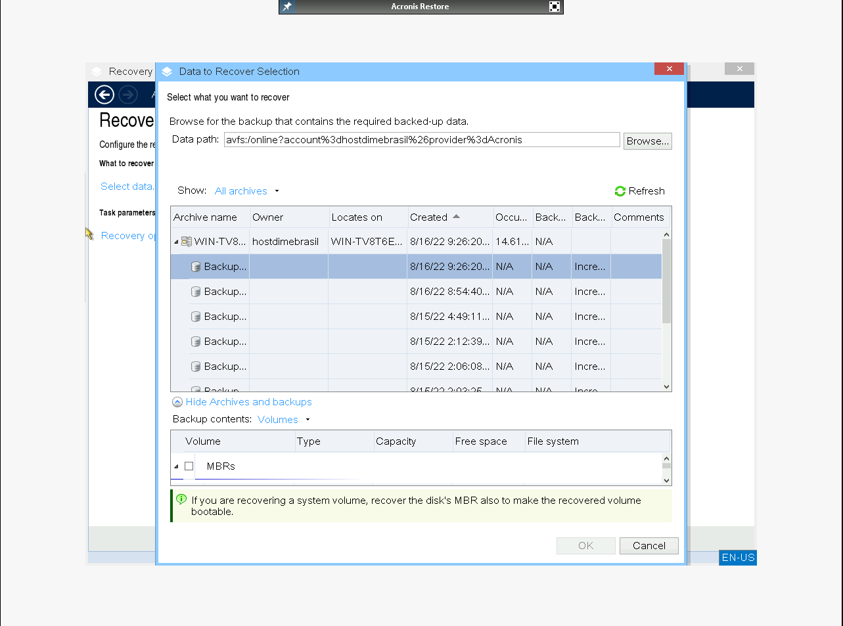This screenshot has height=626, width=843.
Task: Click into the Data path field
Action: [422, 140]
